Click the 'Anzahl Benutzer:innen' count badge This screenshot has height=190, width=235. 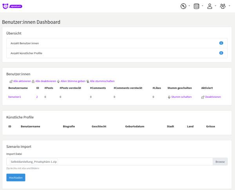pyautogui.click(x=221, y=43)
